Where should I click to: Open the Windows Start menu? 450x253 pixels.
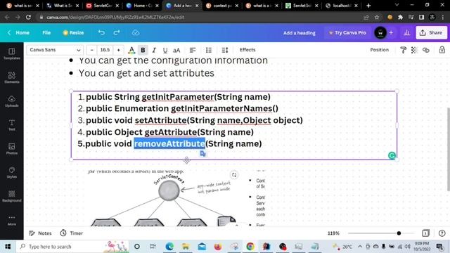pos(8,247)
